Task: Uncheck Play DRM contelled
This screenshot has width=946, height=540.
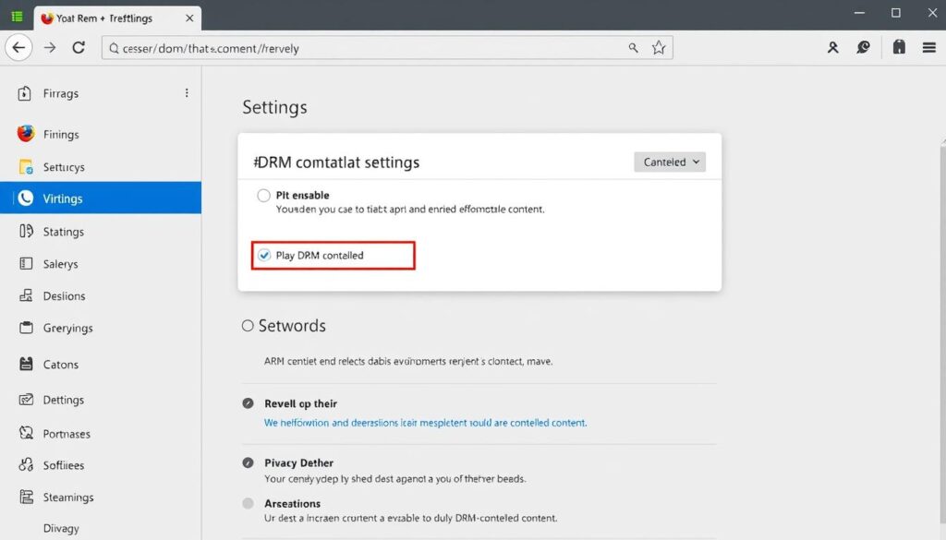Action: click(263, 255)
